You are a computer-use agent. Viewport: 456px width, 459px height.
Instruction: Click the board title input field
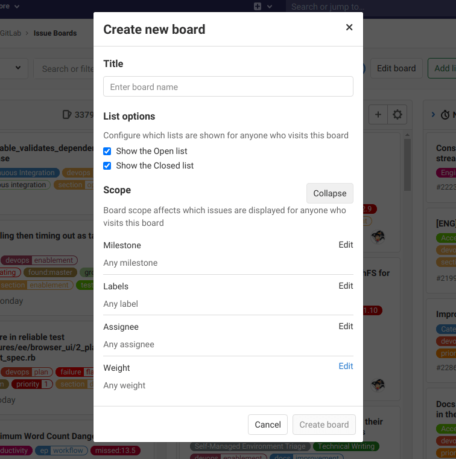click(x=228, y=86)
